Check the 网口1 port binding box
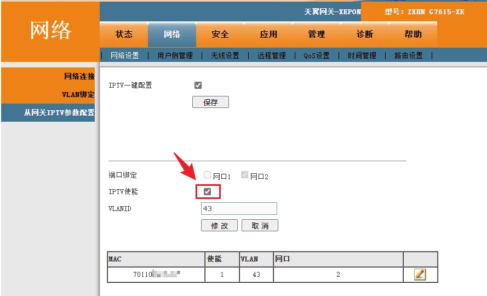Viewport: 487px width, 296px height. (x=207, y=175)
